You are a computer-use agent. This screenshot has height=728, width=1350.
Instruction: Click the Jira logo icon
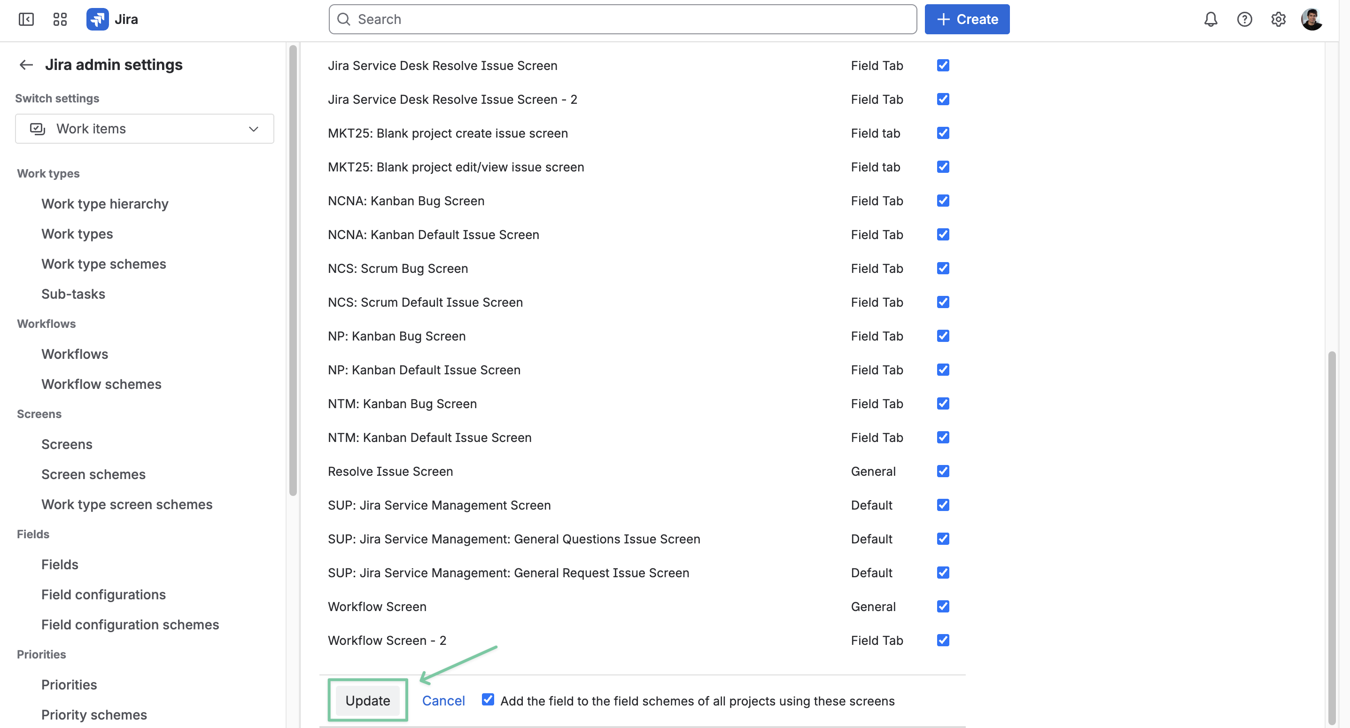(98, 19)
